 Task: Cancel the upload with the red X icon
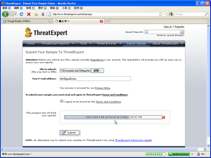(x=164, y=117)
